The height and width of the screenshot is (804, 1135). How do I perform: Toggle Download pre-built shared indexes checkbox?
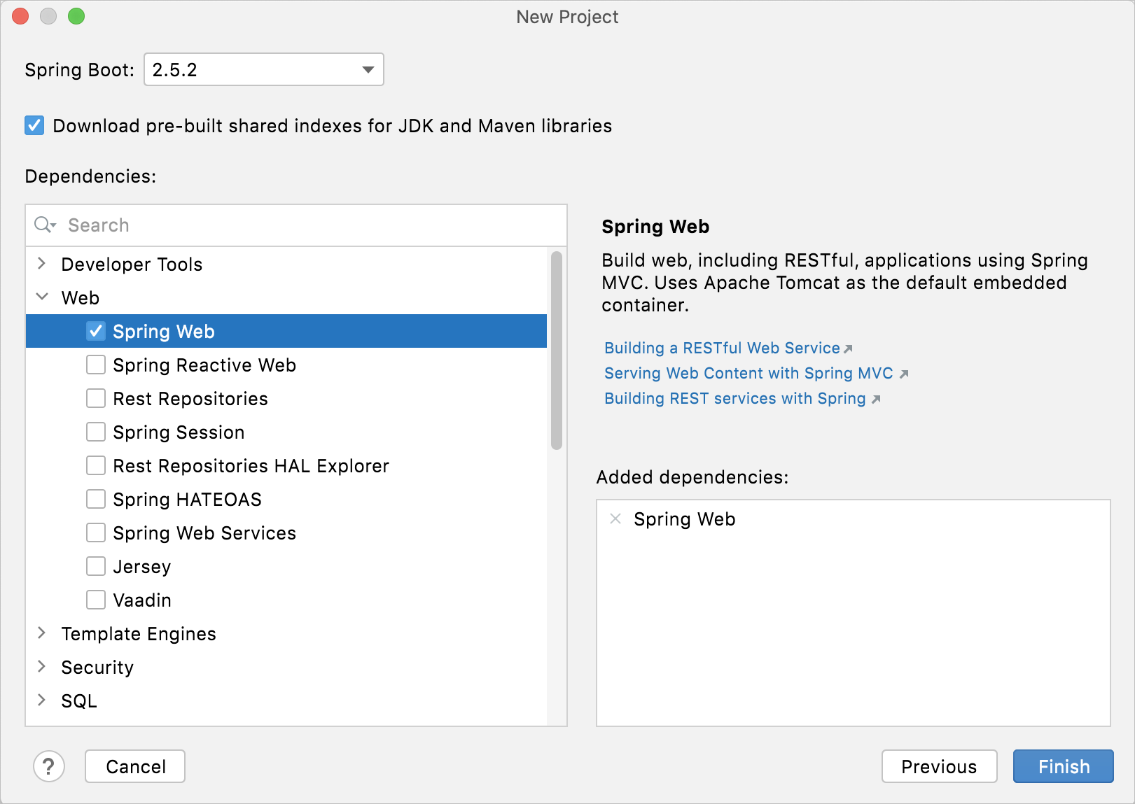tap(34, 125)
